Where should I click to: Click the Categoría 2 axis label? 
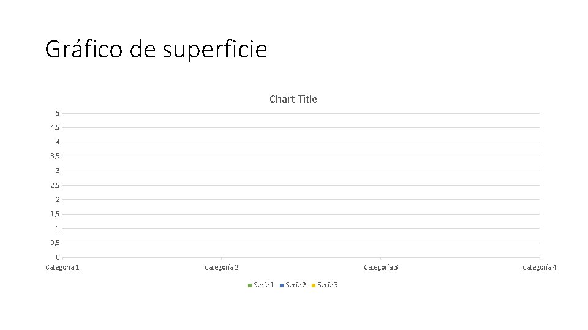pyautogui.click(x=222, y=267)
